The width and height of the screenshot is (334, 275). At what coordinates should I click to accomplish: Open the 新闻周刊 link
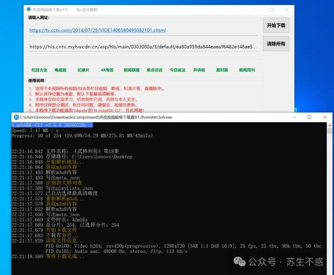point(247,70)
